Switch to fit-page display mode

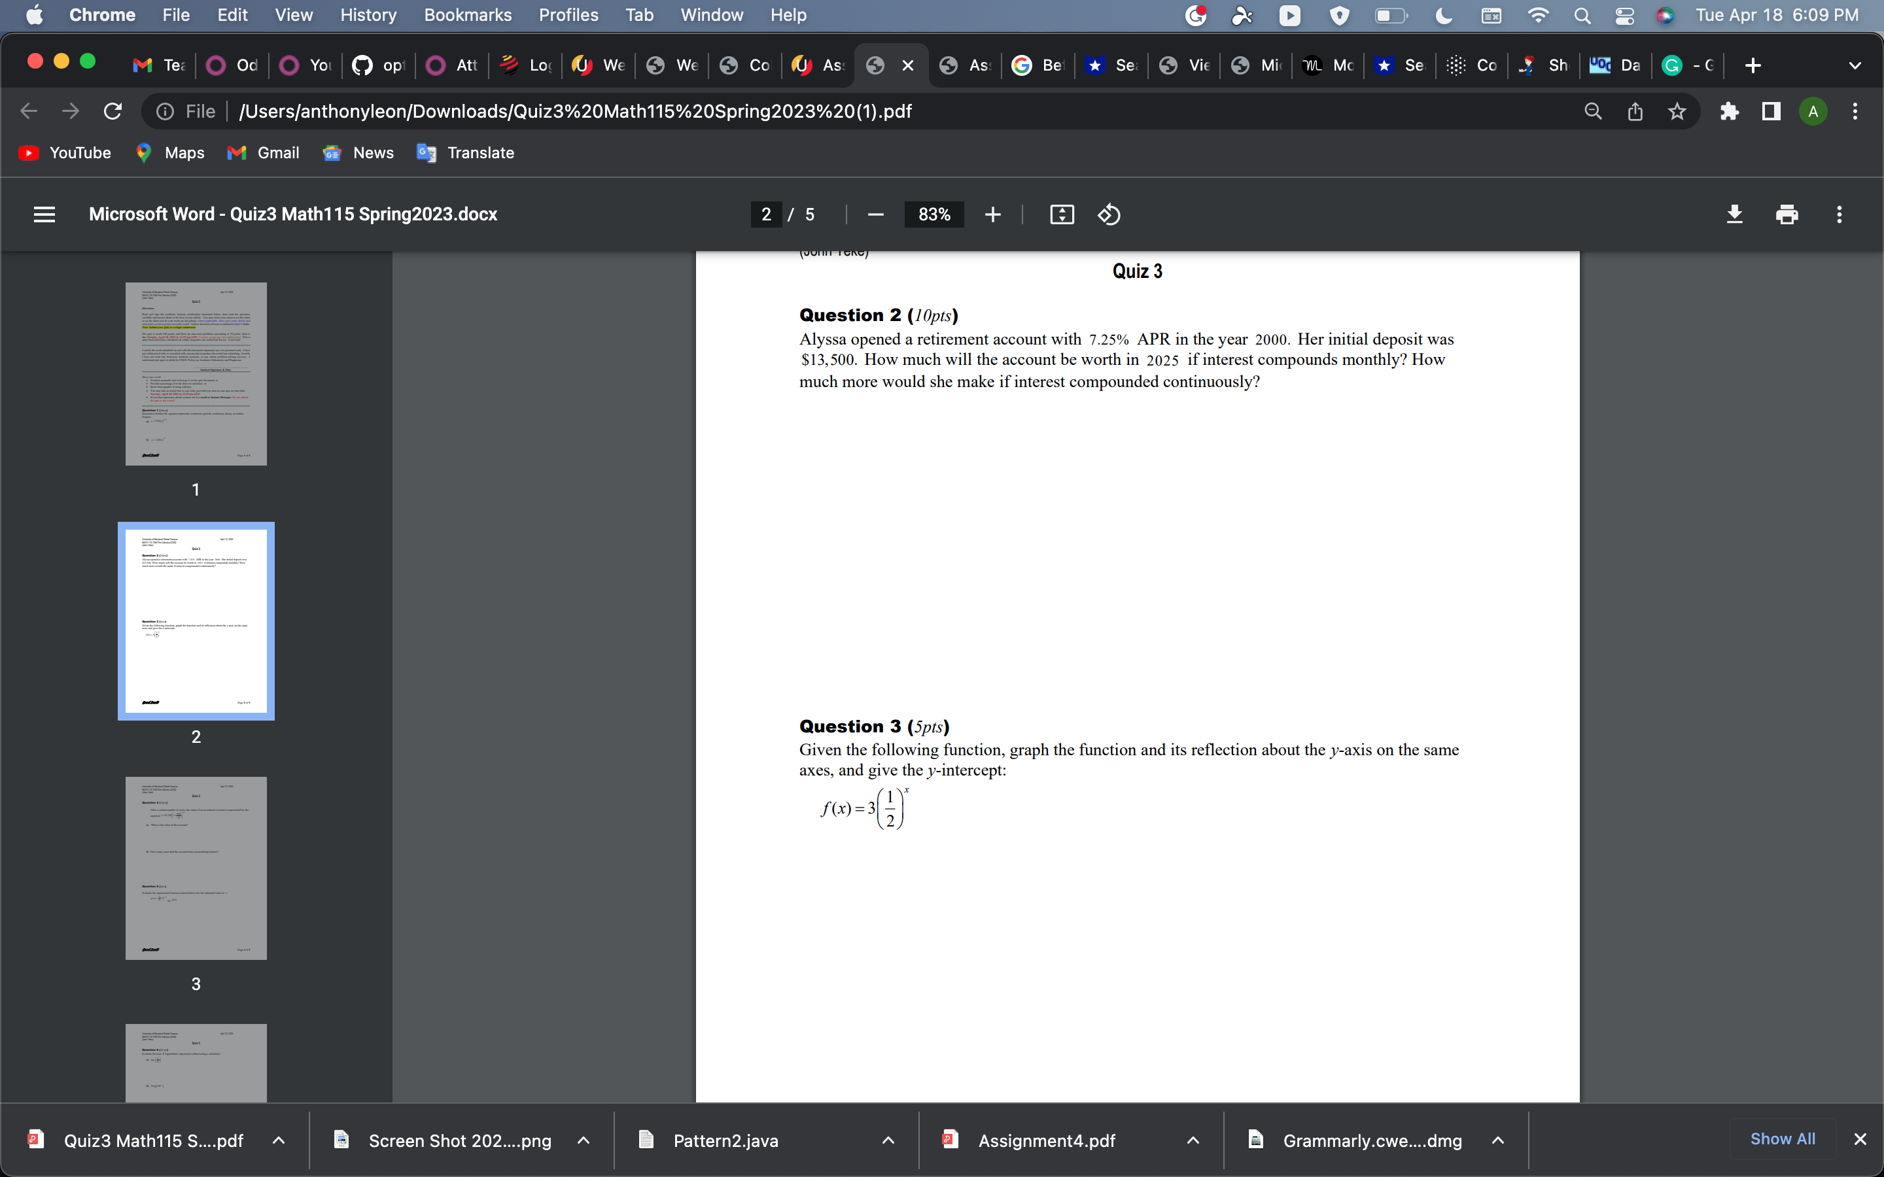[x=1061, y=214]
